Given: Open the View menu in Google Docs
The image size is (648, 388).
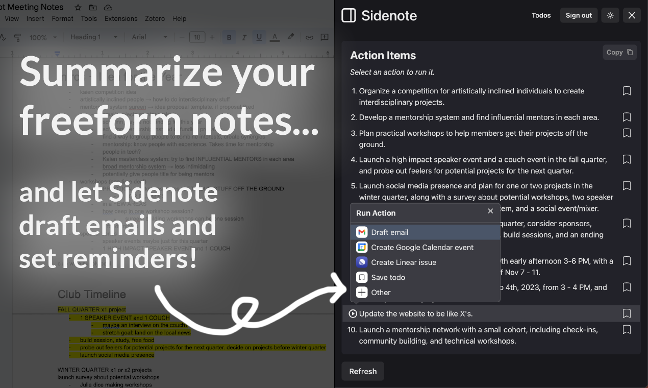Looking at the screenshot, I should (x=12, y=18).
